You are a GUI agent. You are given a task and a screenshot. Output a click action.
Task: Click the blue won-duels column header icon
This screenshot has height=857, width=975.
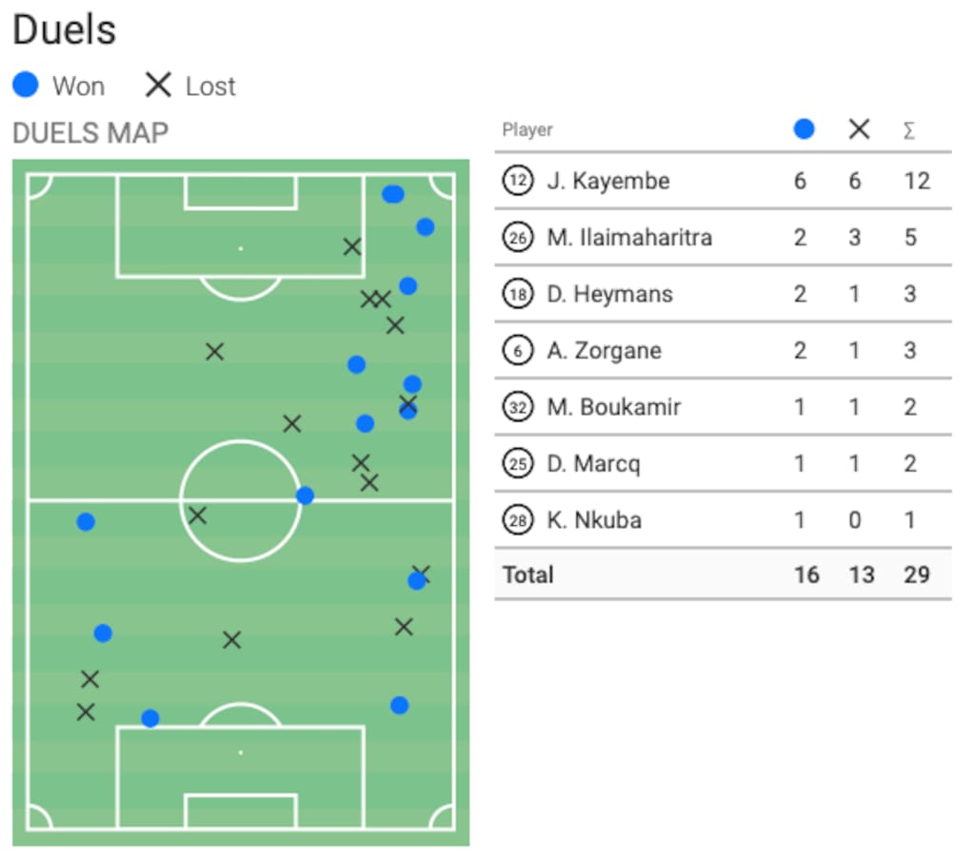tap(805, 129)
